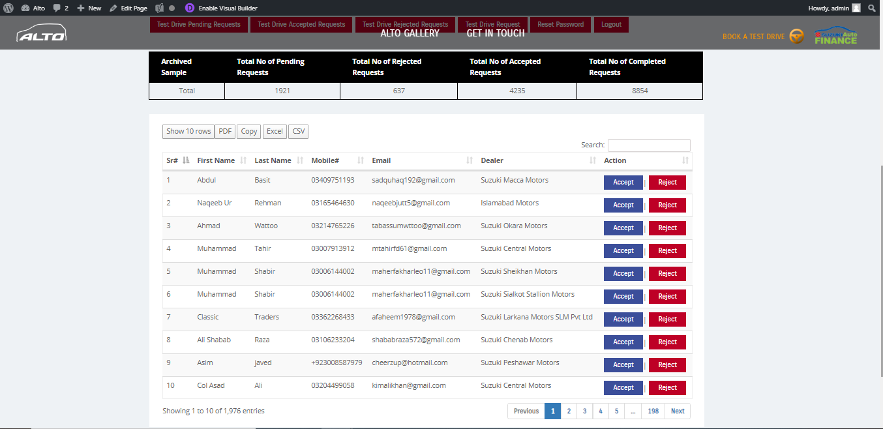
Task: Reject Ali Shabab Raza's request
Action: pyautogui.click(x=667, y=342)
